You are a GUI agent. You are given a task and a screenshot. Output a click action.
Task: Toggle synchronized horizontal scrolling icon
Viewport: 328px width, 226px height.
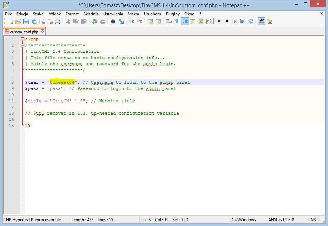158,21
